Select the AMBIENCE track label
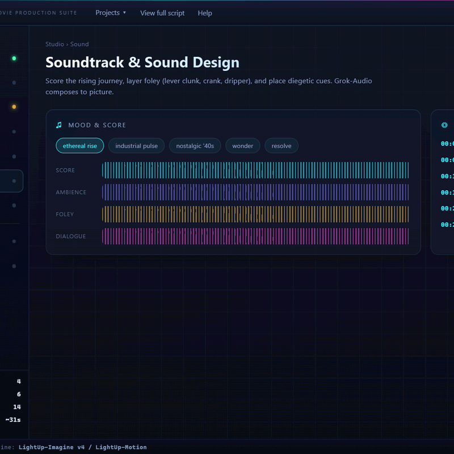The height and width of the screenshot is (454, 454). pyautogui.click(x=71, y=192)
